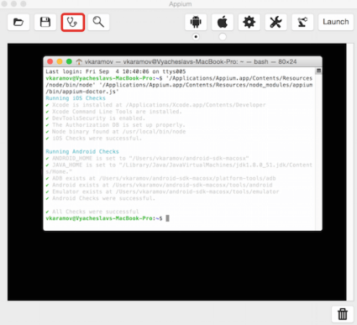The image size is (357, 325).
Task: Open Robot settings arm icon
Action: [x=302, y=22]
